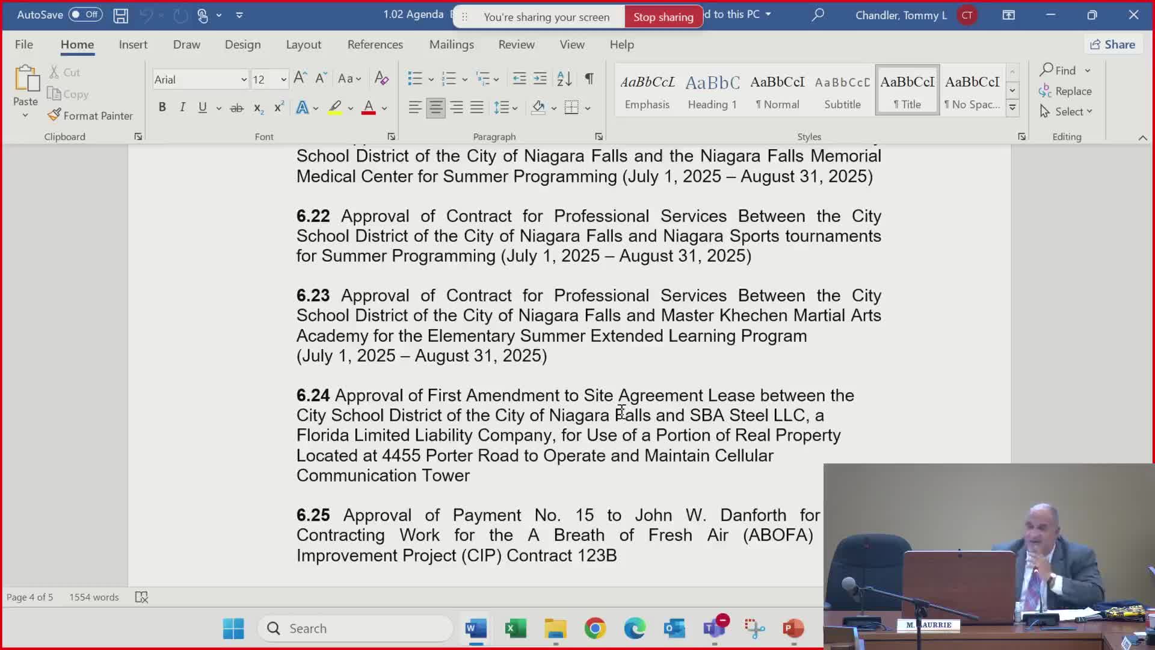Open the References ribbon tab
Image resolution: width=1155 pixels, height=650 pixels.
tap(375, 45)
